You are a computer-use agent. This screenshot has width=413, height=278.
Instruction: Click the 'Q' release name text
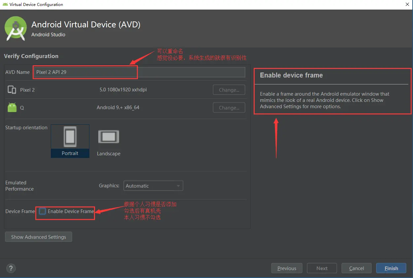(22, 108)
